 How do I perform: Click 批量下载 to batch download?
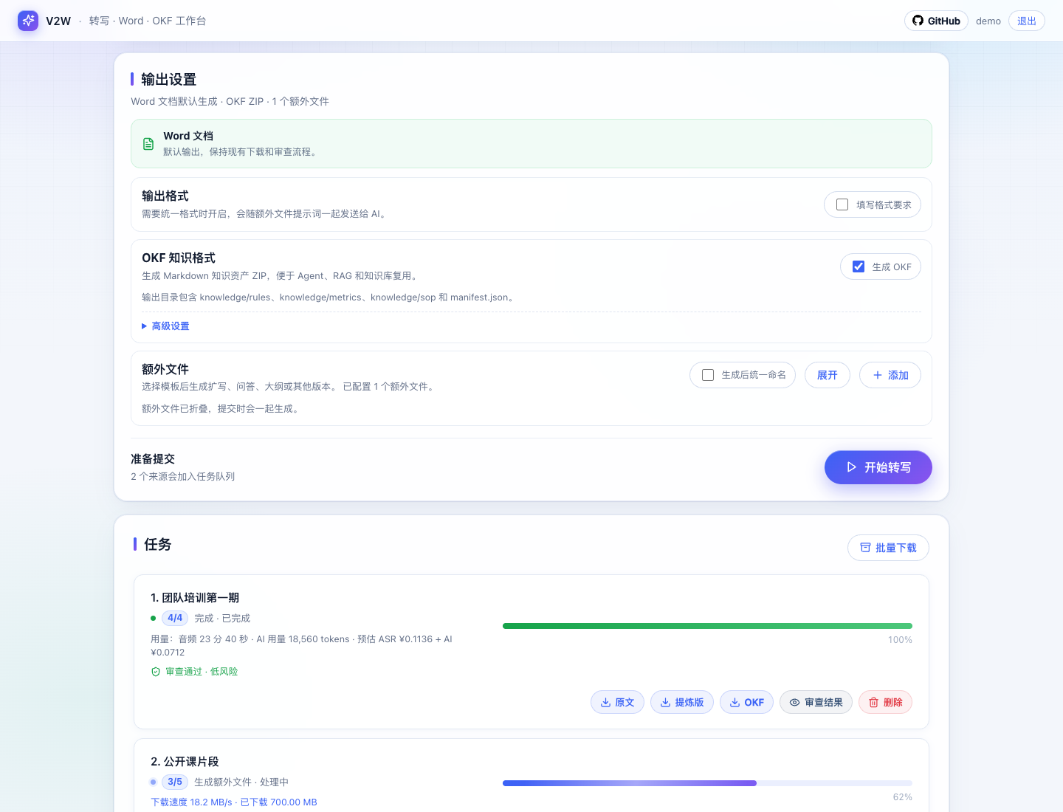tap(888, 548)
